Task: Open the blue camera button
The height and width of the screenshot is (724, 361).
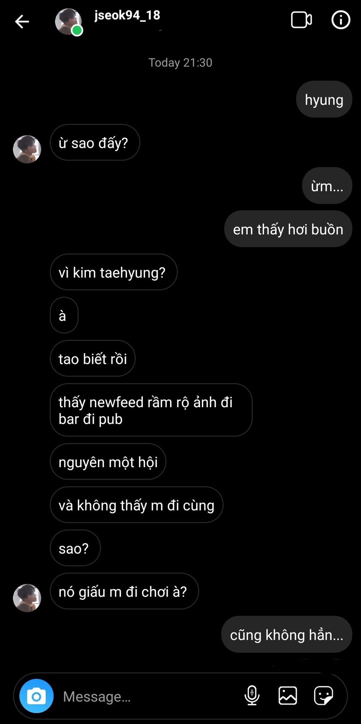Action: tap(37, 696)
